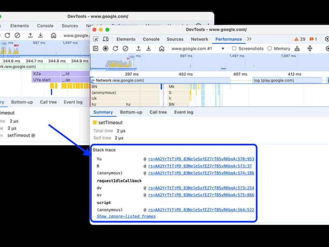Click the reload icon in the back DevTools window
This screenshot has width=329, height=247.
pyautogui.click(x=7, y=35)
